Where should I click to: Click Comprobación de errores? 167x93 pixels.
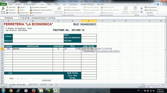[x=110, y=10]
